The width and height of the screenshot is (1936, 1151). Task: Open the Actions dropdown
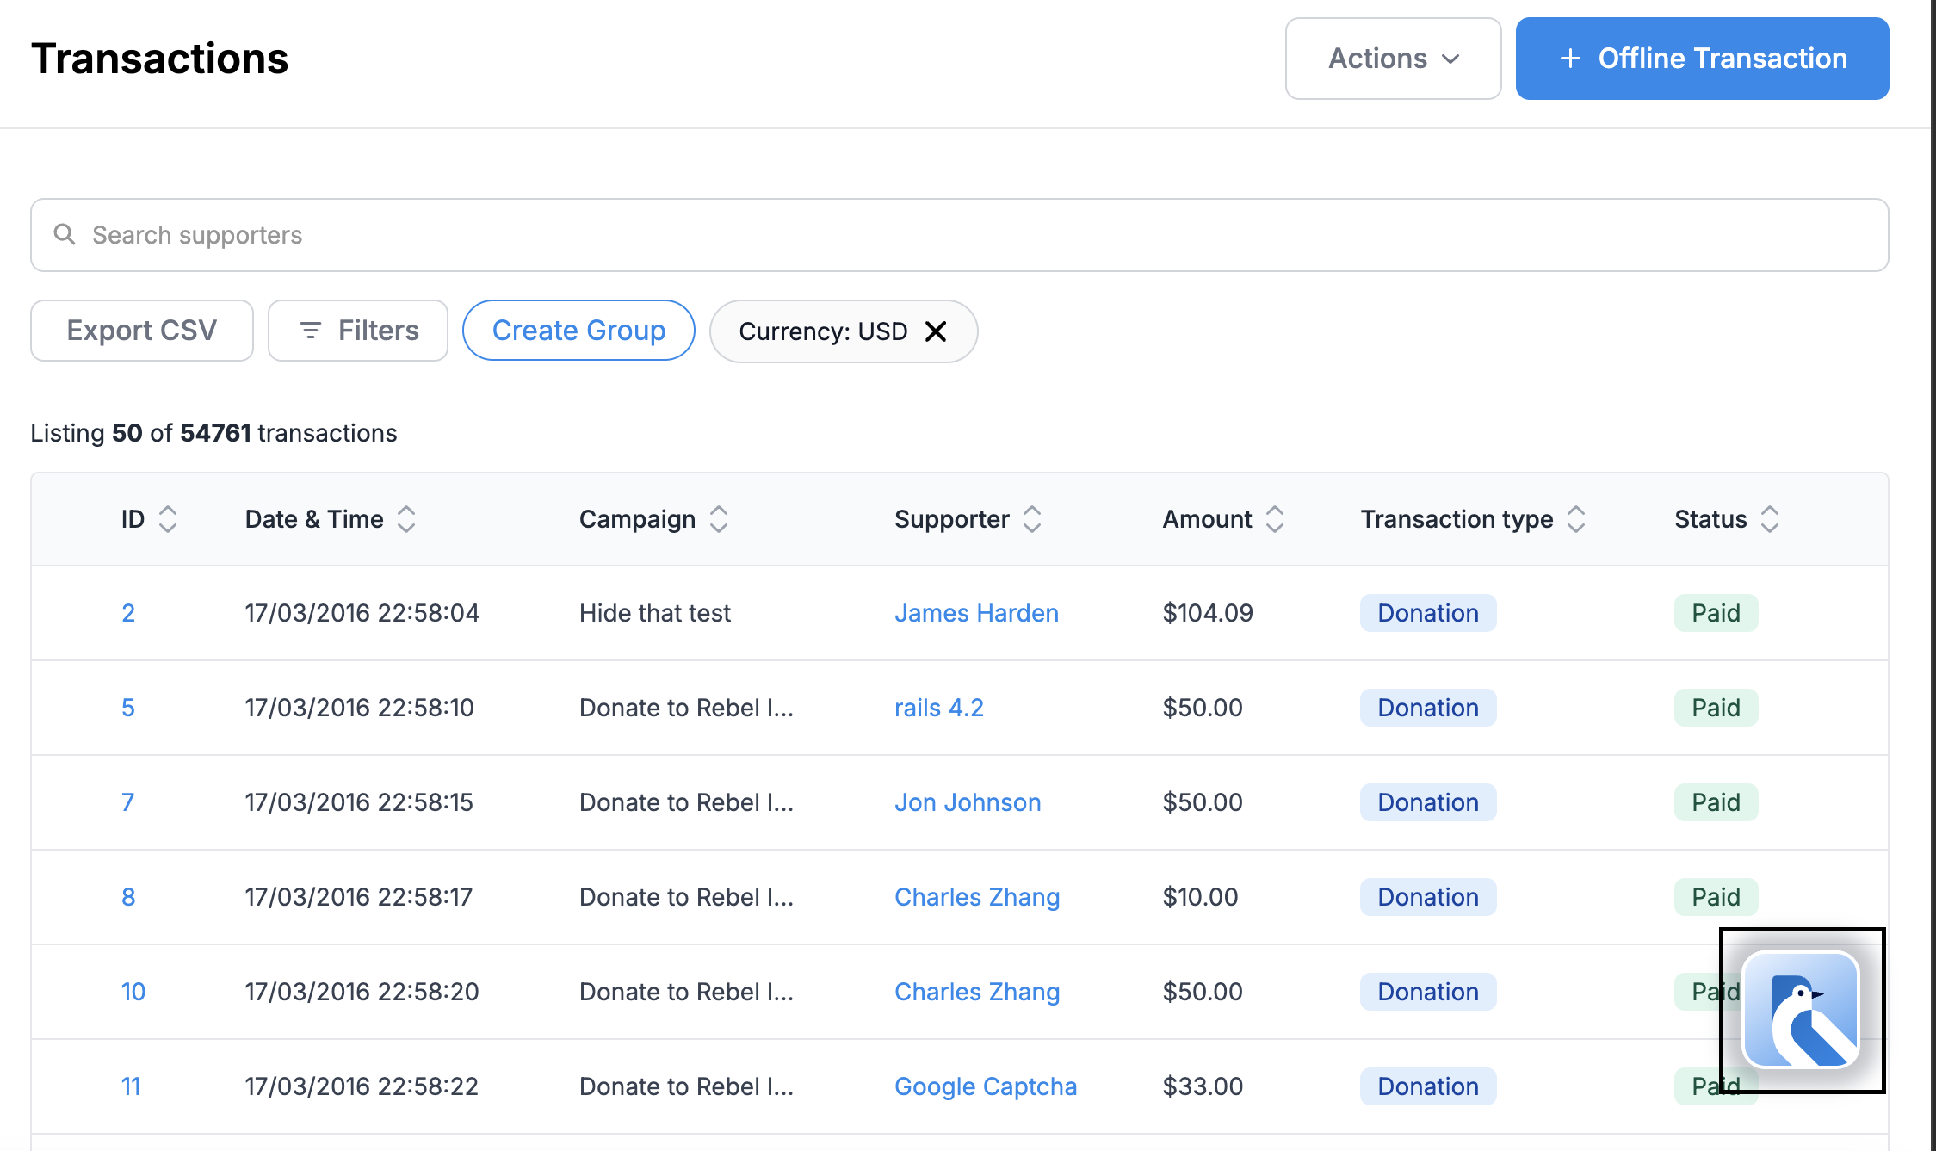(x=1393, y=59)
